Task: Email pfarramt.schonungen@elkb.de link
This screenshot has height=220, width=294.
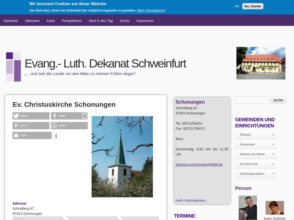Action: (199, 165)
